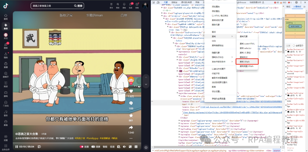The width and height of the screenshot is (308, 152).
Task: Collapse the div id slidelist node
Action: coord(162,16)
